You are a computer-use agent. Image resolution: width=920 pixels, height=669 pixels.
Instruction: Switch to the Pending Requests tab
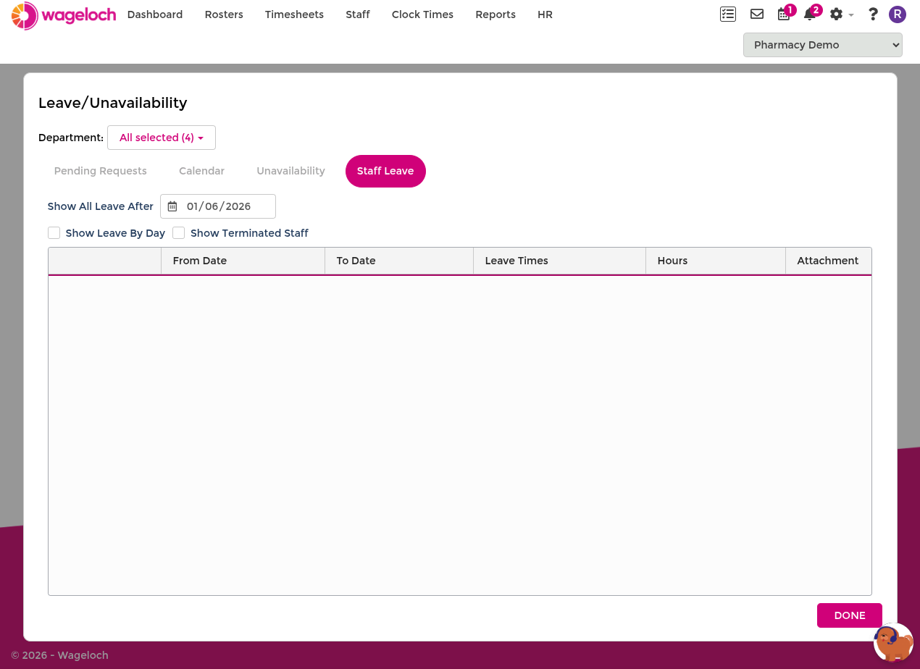coord(101,171)
